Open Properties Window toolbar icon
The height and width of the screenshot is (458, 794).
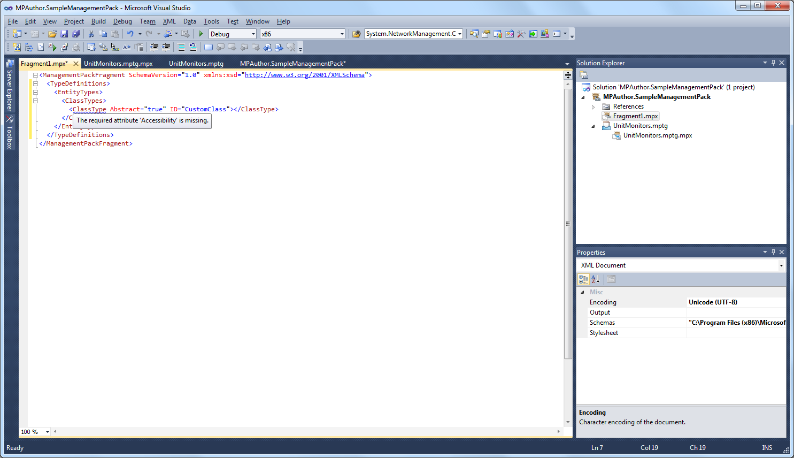coord(485,34)
